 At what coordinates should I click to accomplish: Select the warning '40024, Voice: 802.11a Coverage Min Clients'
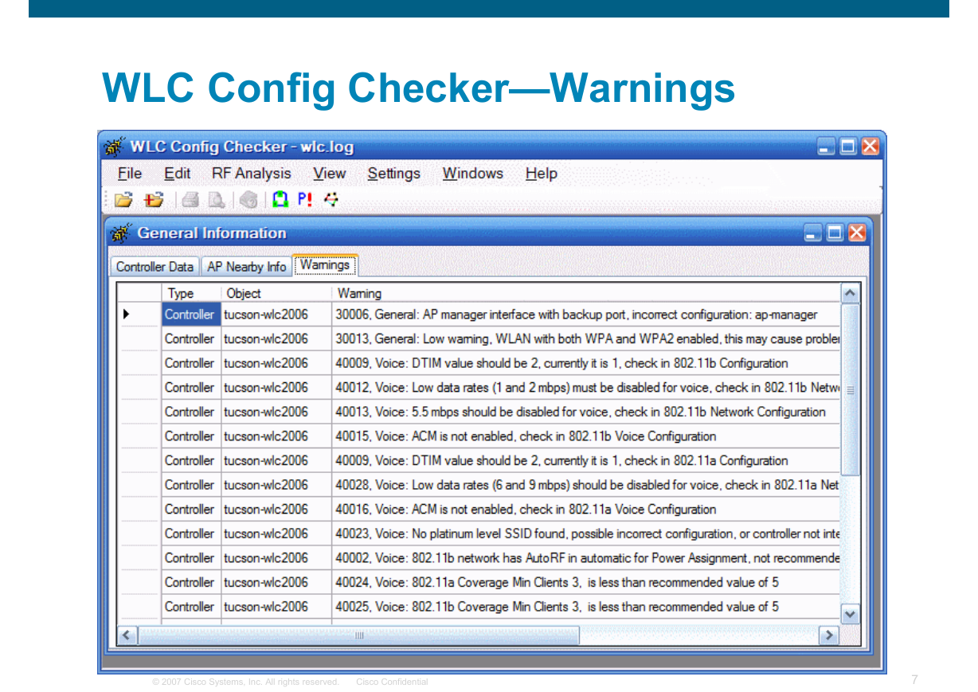click(586, 582)
